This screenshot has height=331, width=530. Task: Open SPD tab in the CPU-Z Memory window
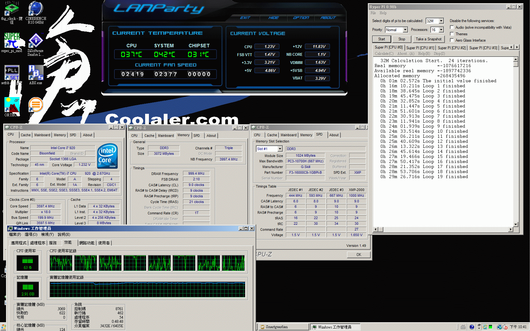click(x=197, y=136)
